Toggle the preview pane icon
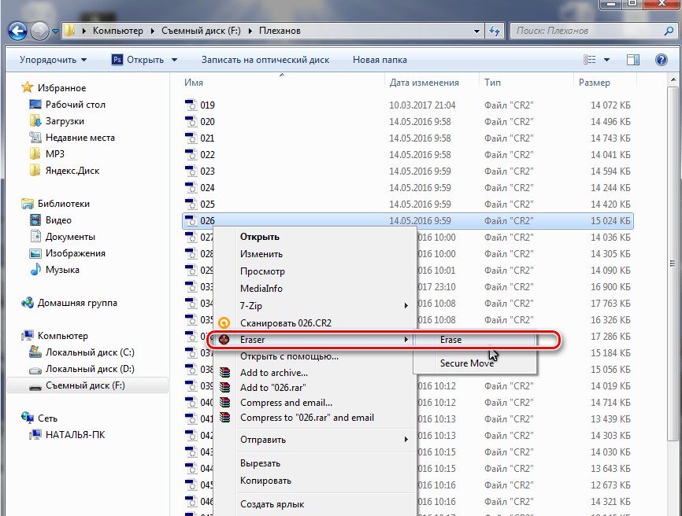Viewport: 682px width, 516px height. pyautogui.click(x=632, y=60)
